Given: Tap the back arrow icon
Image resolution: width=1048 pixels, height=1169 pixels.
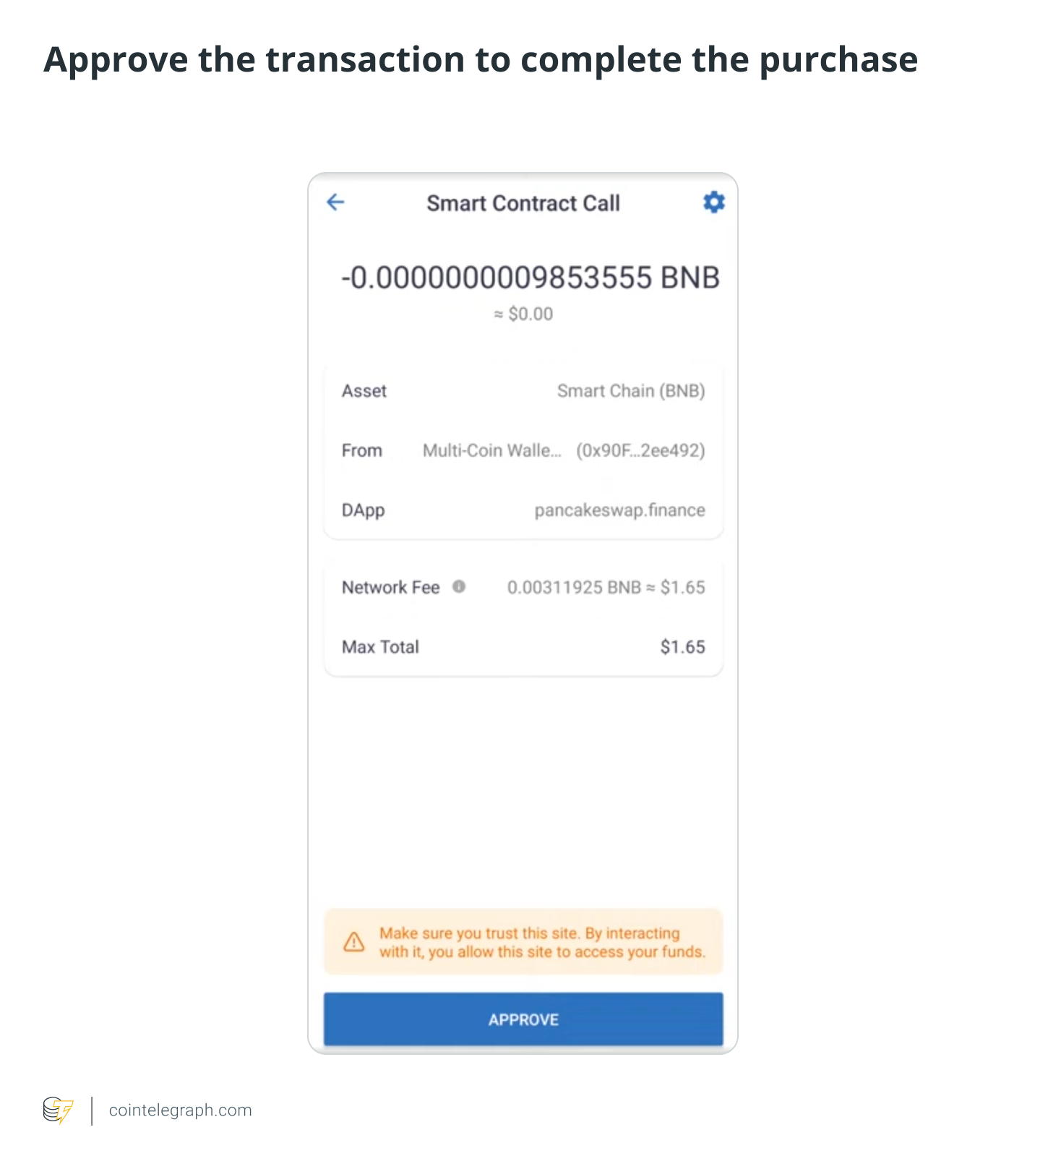Looking at the screenshot, I should click(x=335, y=202).
